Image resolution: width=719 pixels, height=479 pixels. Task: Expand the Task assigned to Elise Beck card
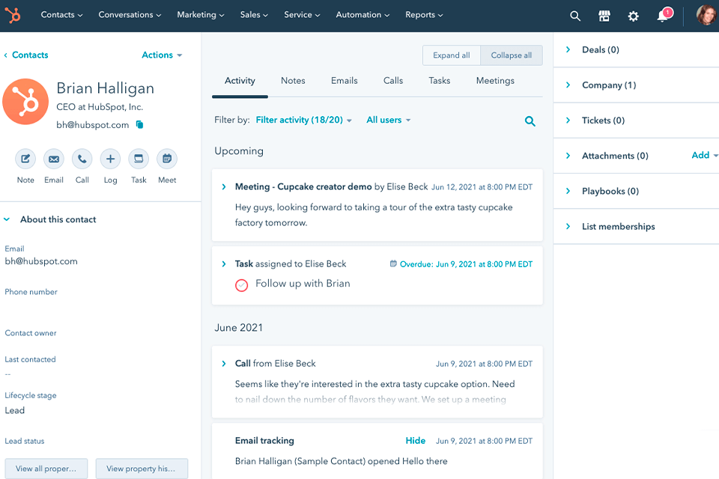coord(224,264)
